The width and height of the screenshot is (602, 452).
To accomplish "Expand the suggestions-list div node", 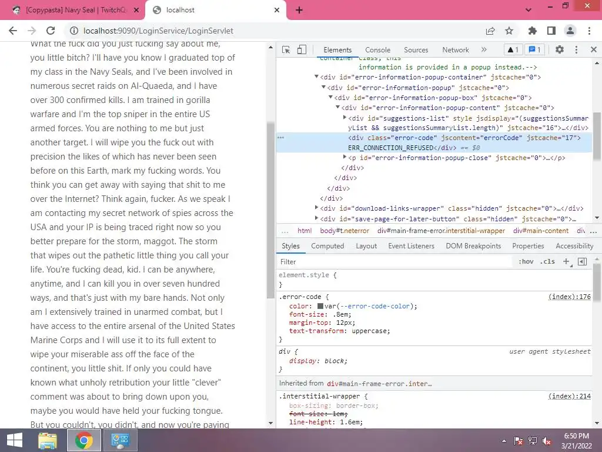I will (x=345, y=118).
